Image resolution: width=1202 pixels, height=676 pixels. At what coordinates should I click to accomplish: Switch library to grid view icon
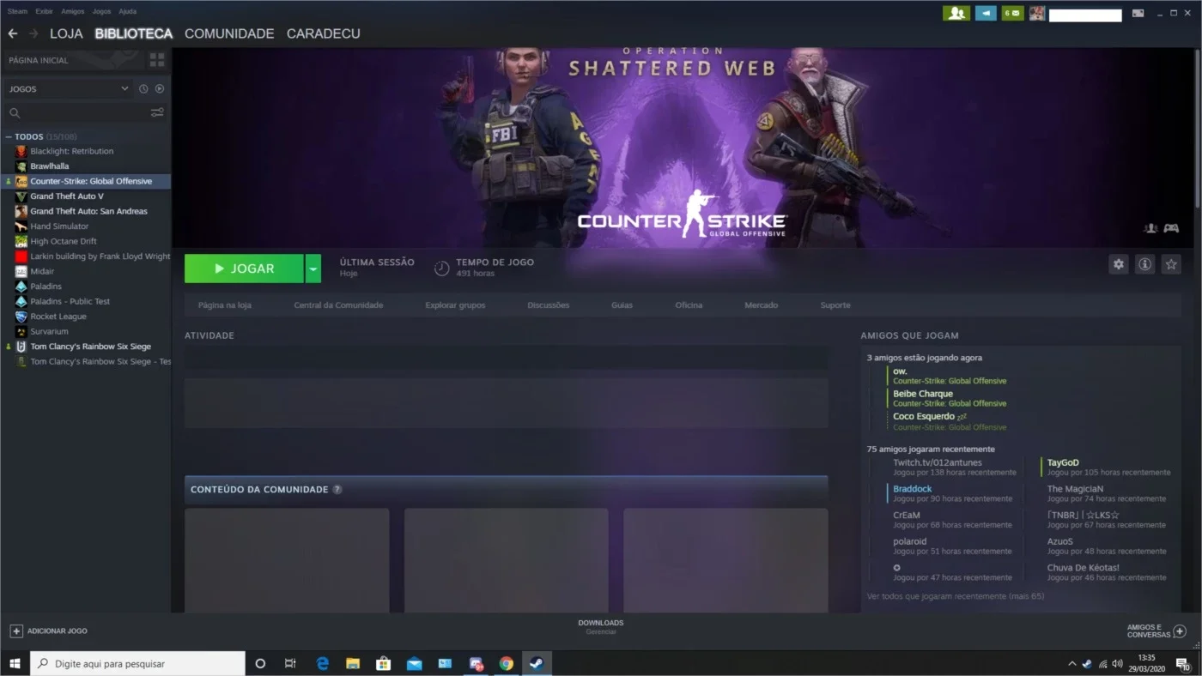(x=157, y=60)
